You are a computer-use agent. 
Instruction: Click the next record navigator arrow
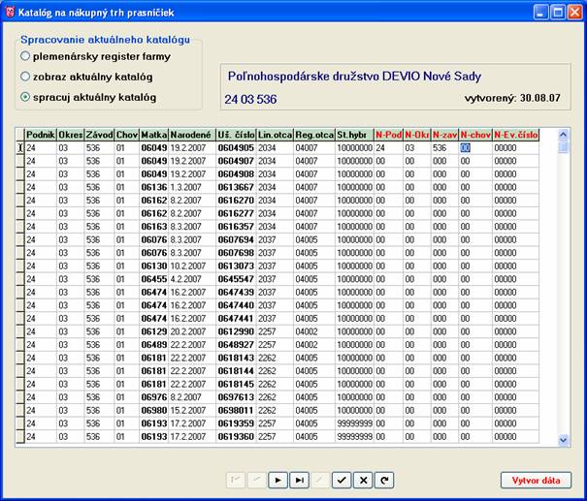[277, 481]
